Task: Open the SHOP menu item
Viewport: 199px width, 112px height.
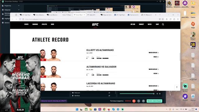Action: (x=157, y=24)
